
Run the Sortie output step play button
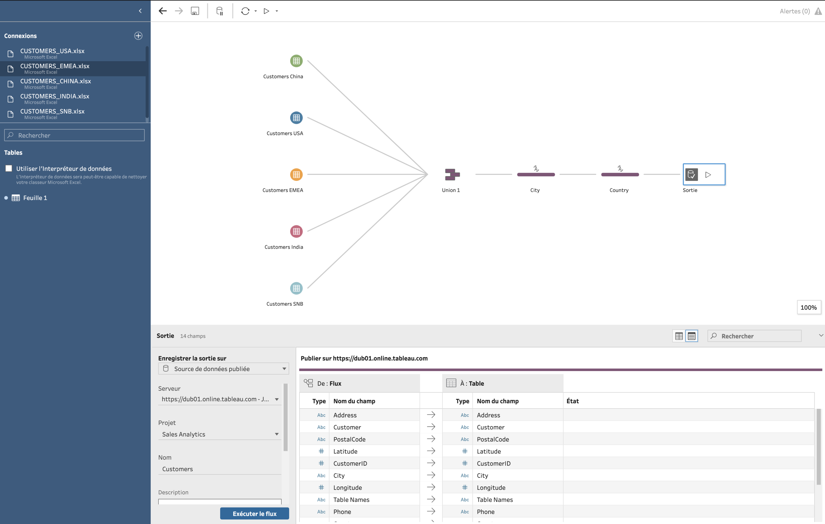pyautogui.click(x=708, y=174)
